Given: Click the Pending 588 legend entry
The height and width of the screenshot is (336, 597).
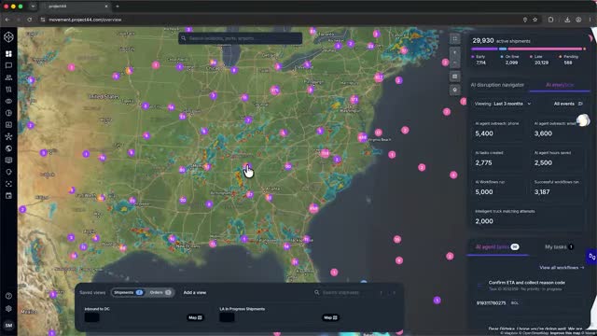Looking at the screenshot, I should (569, 60).
